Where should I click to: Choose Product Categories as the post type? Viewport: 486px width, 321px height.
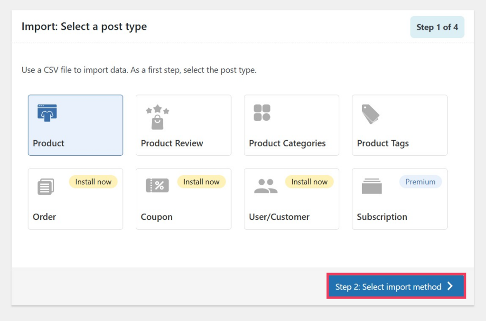point(291,125)
